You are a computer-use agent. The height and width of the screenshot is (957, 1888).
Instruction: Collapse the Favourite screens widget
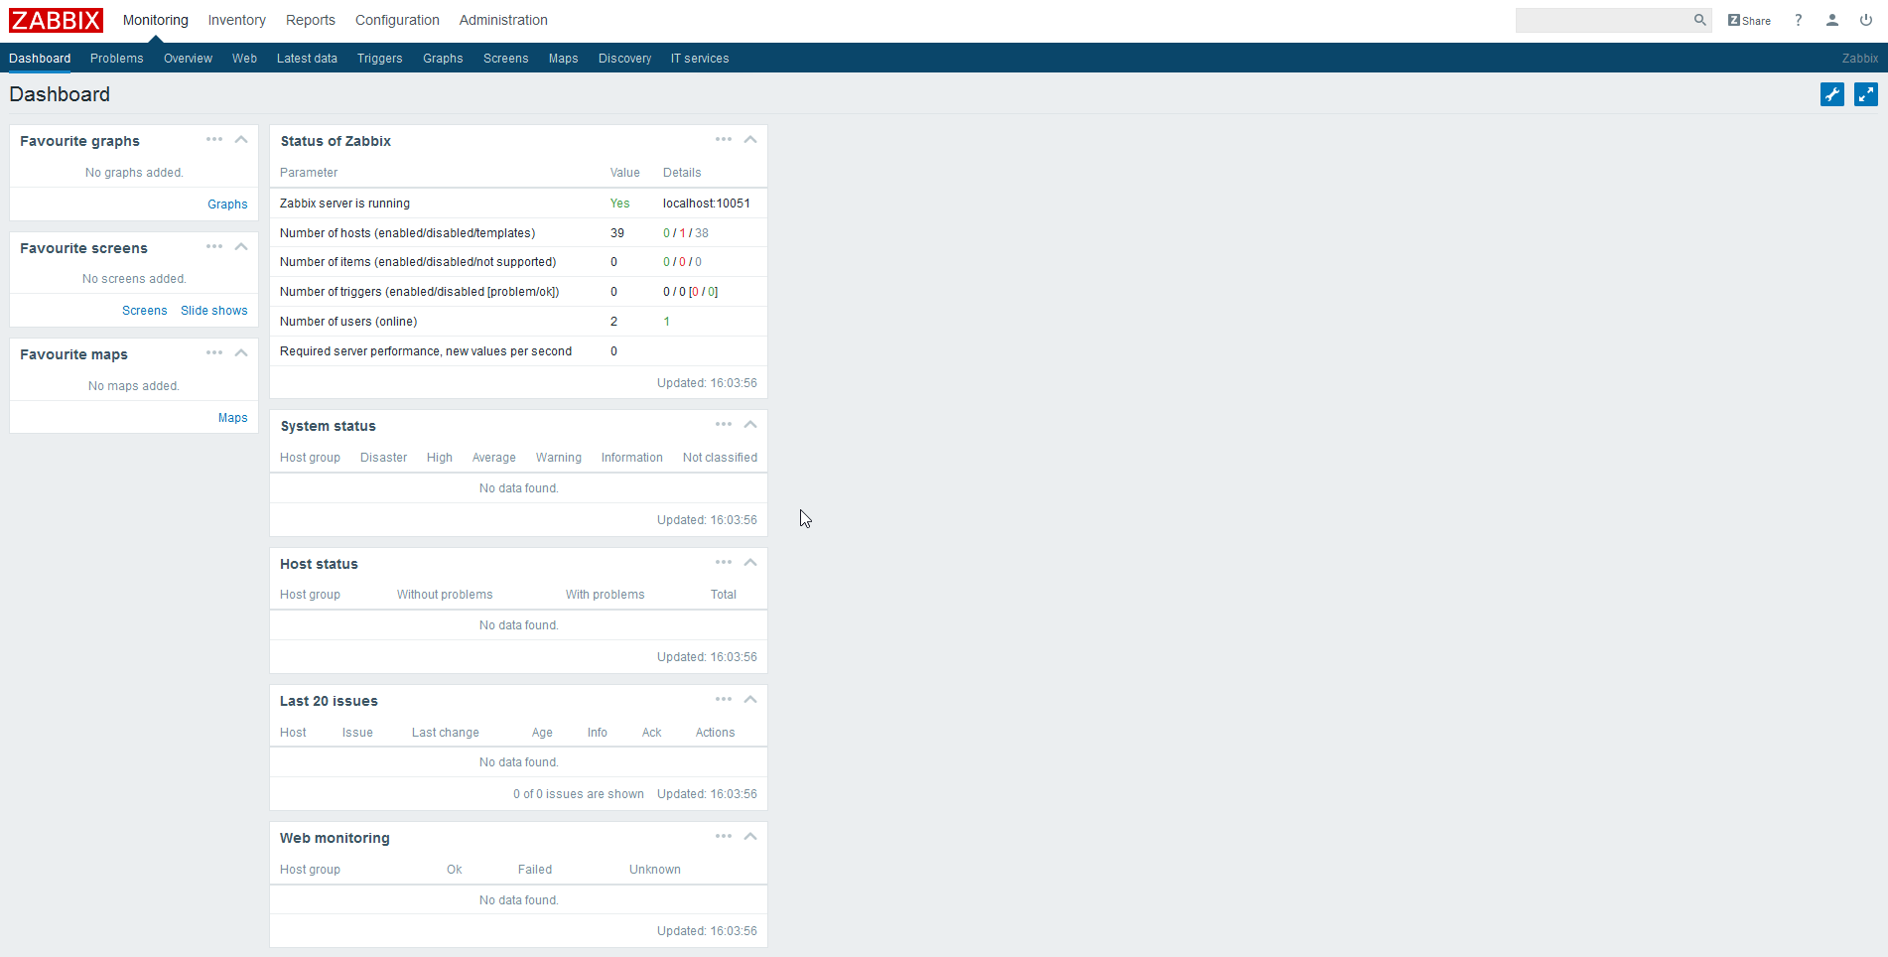coord(241,247)
